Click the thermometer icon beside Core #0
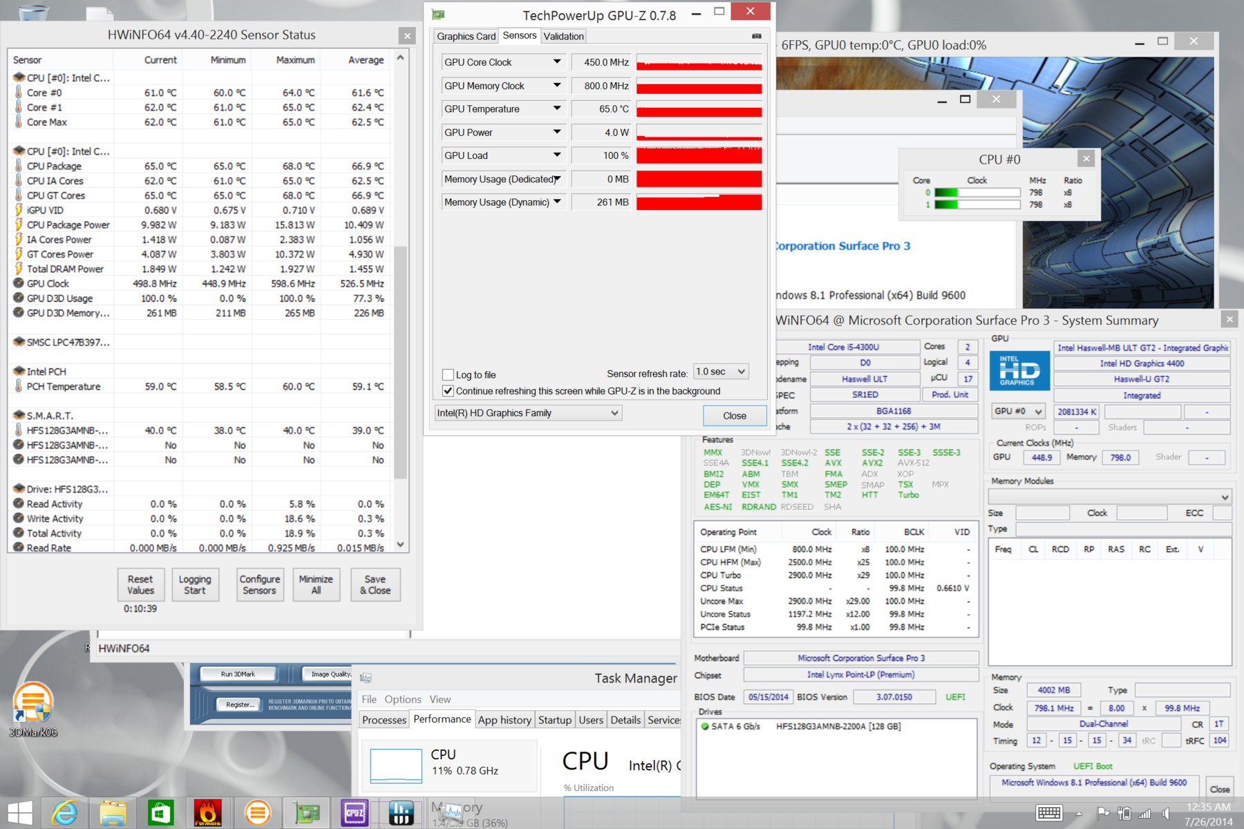 19,93
